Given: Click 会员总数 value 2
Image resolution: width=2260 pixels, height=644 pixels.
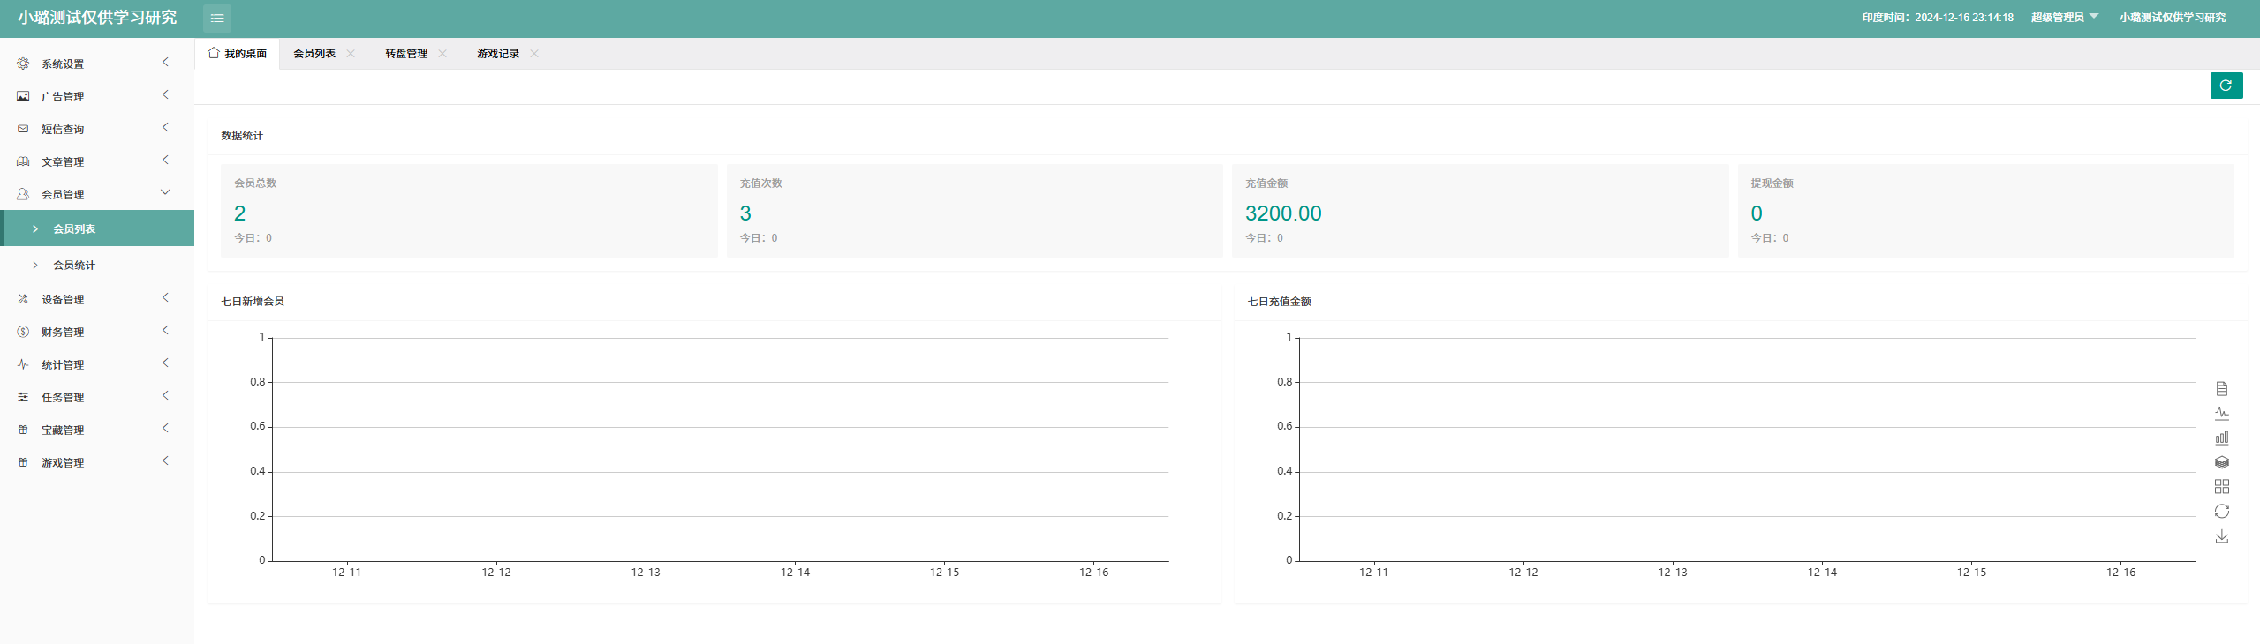Looking at the screenshot, I should [240, 213].
